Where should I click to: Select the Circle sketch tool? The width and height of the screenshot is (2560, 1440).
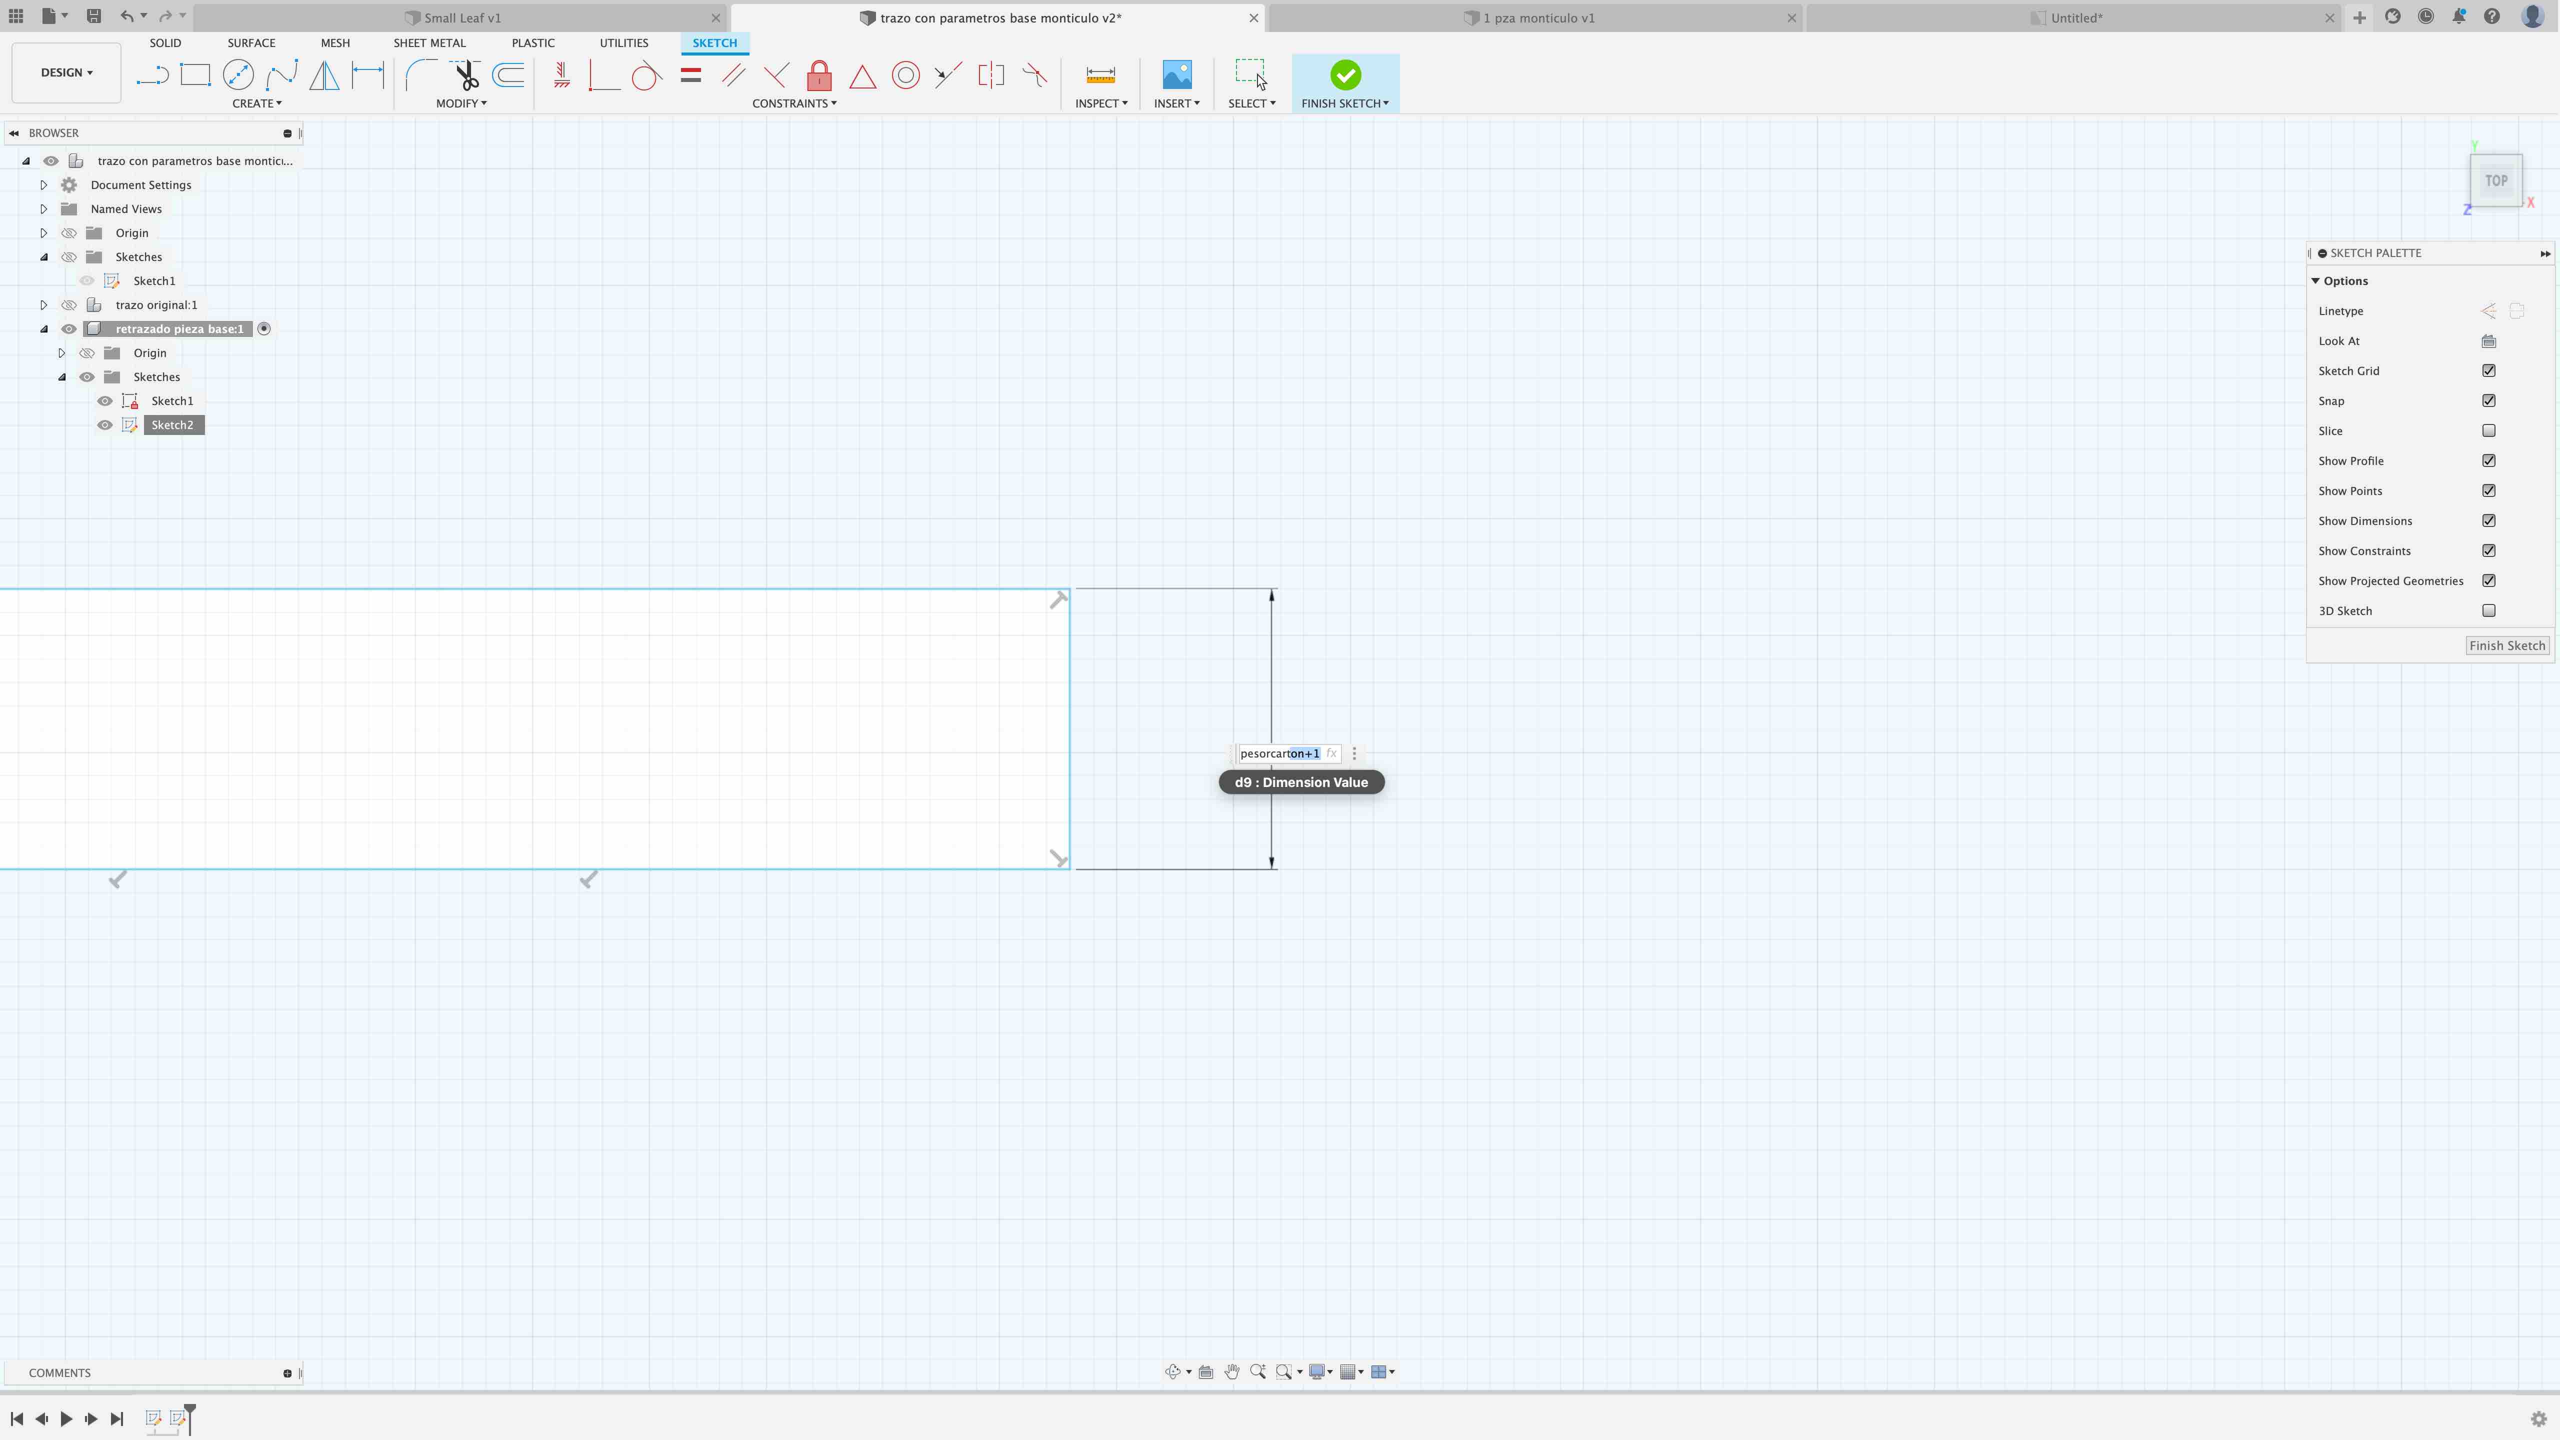(238, 74)
